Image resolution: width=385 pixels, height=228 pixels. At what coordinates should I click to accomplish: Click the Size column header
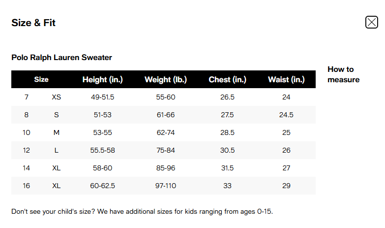41,79
